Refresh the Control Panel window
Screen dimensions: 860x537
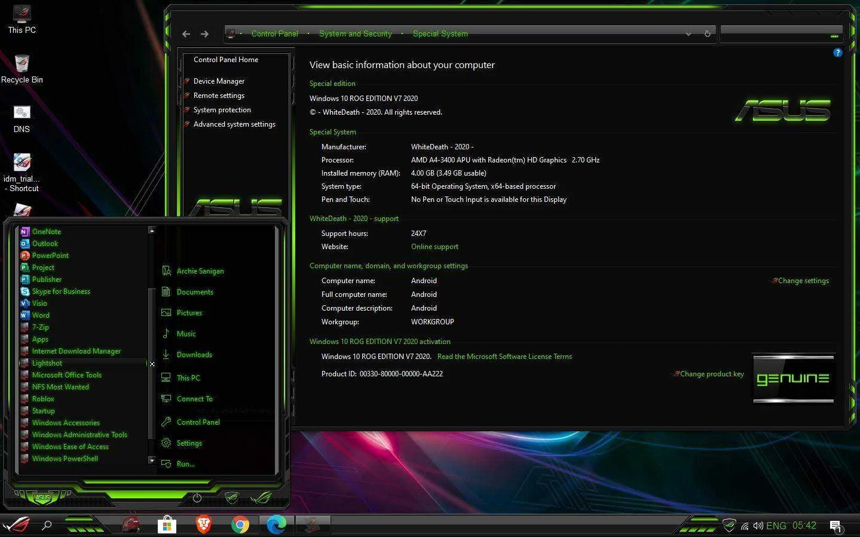point(707,34)
